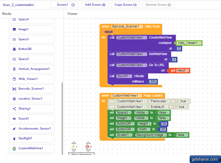The height and width of the screenshot is (163, 221).
Task: Click the Sound1 speaker icon
Action: click(x=14, y=118)
